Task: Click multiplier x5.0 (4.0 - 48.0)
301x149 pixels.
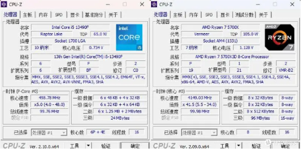Action: 50,105
